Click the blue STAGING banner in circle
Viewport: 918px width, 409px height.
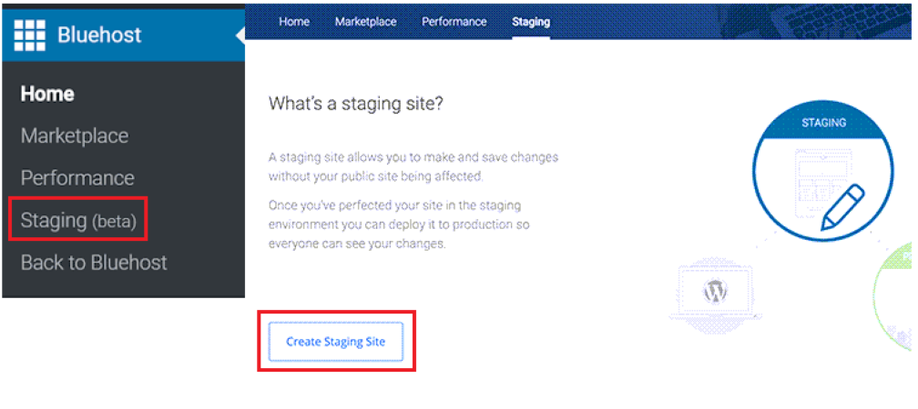tap(823, 123)
